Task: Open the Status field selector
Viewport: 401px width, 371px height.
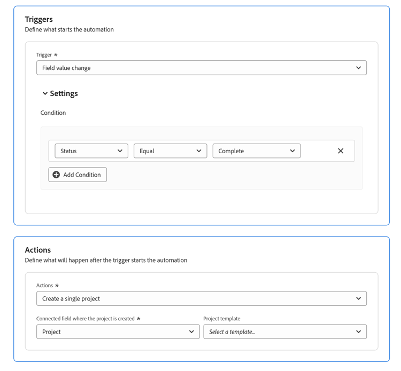Action: click(86, 151)
